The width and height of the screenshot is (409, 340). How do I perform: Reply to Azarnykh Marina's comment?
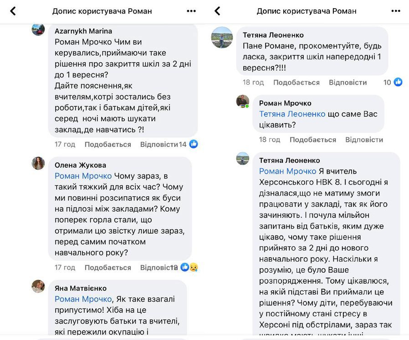[158, 145]
